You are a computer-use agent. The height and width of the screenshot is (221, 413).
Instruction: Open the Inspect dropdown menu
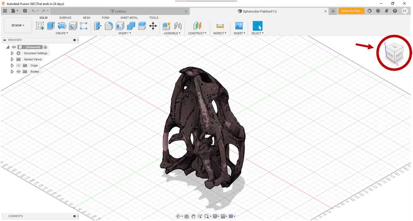pyautogui.click(x=220, y=33)
